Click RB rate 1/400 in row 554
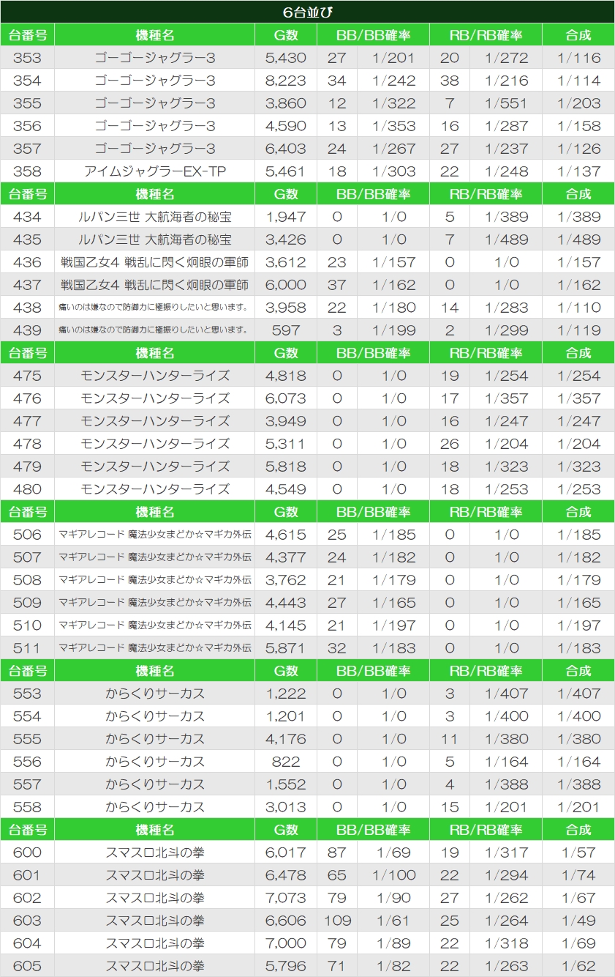 506,716
